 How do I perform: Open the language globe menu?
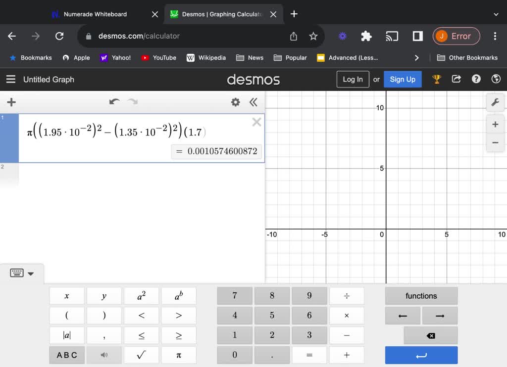tap(496, 79)
